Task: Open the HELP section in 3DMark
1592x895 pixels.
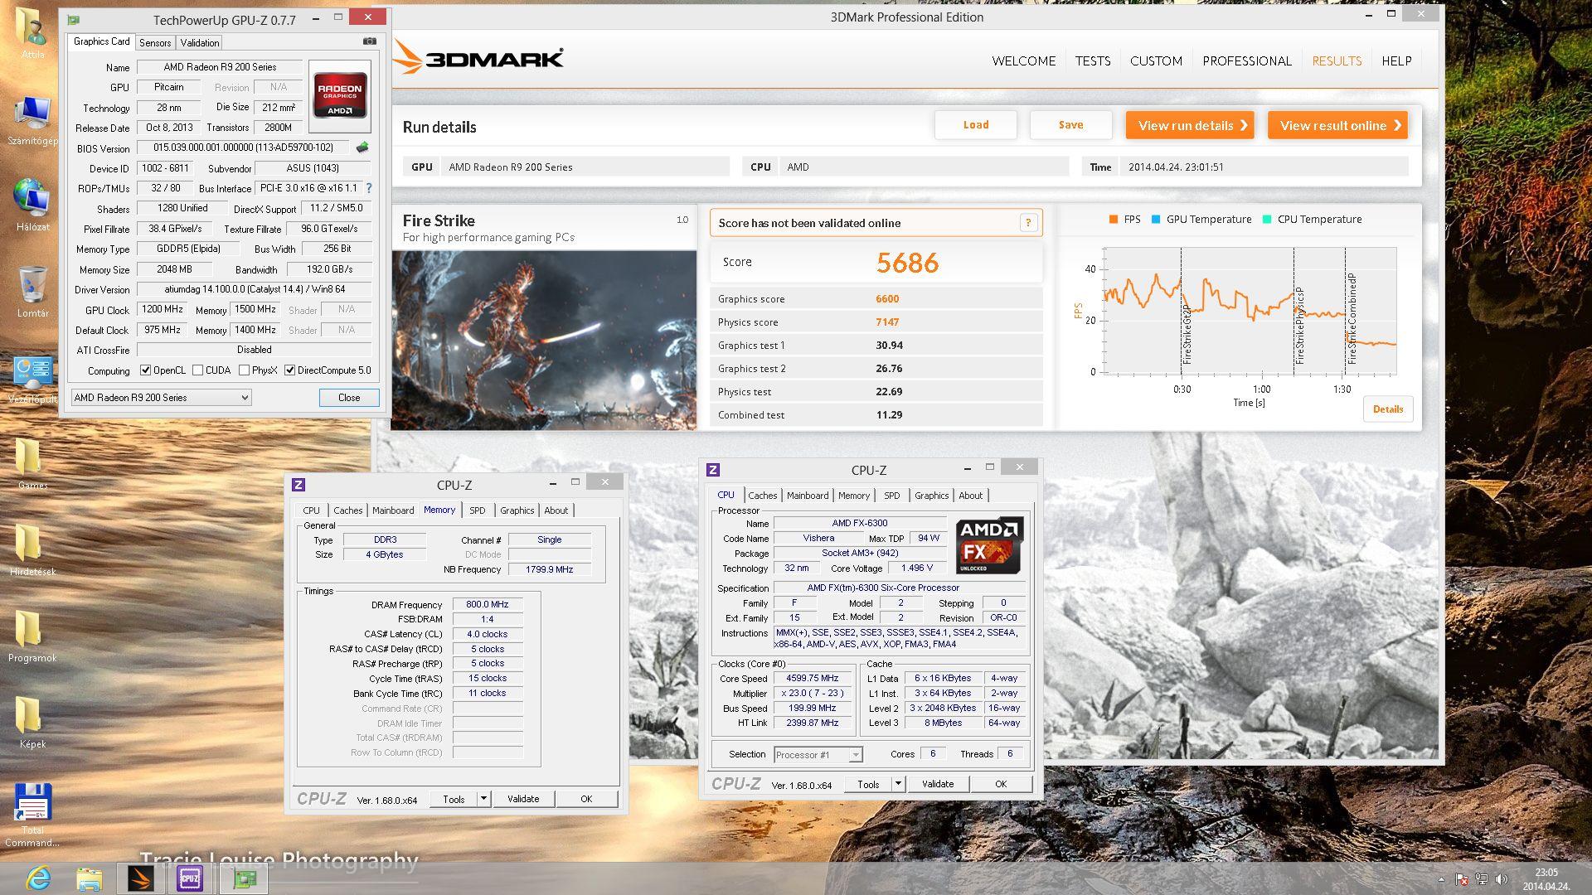Action: pyautogui.click(x=1396, y=60)
